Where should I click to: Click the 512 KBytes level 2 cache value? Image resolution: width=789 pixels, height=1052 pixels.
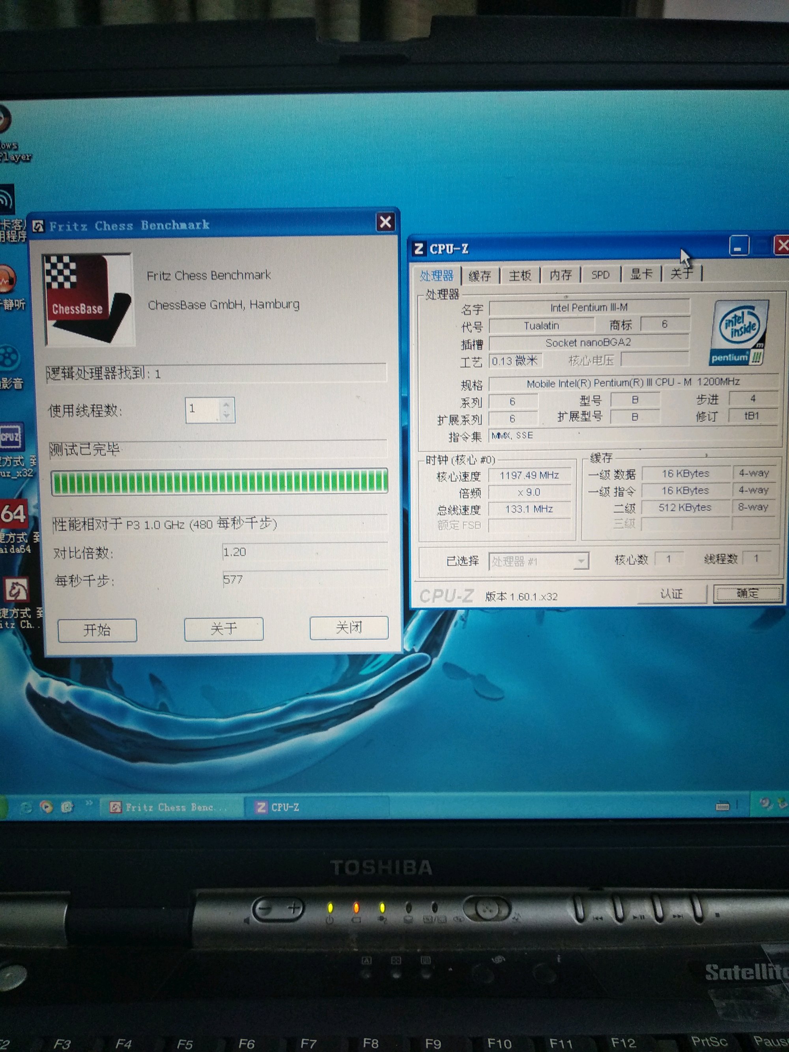685,507
